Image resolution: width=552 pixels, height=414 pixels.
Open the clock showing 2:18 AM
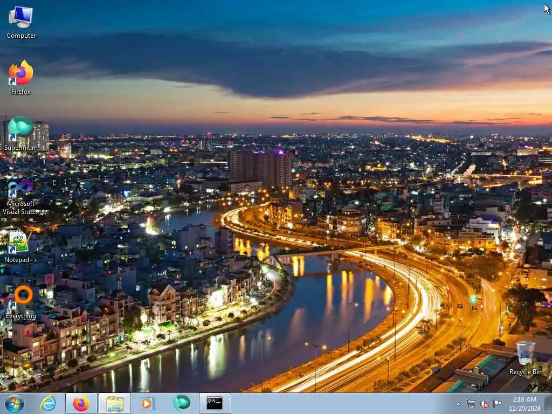coord(525,404)
